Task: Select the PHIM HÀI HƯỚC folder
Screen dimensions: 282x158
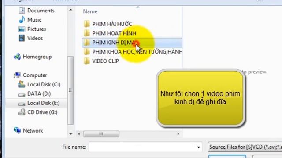Action: click(112, 24)
